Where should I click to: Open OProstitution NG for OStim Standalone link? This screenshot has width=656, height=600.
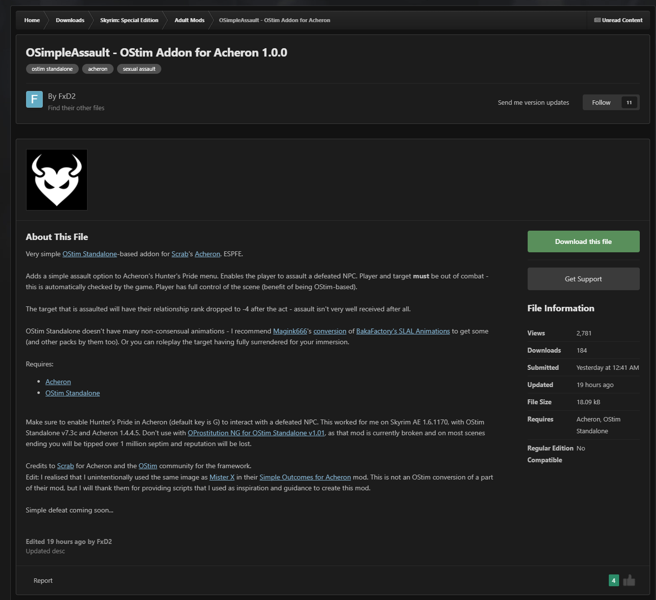[x=256, y=433]
